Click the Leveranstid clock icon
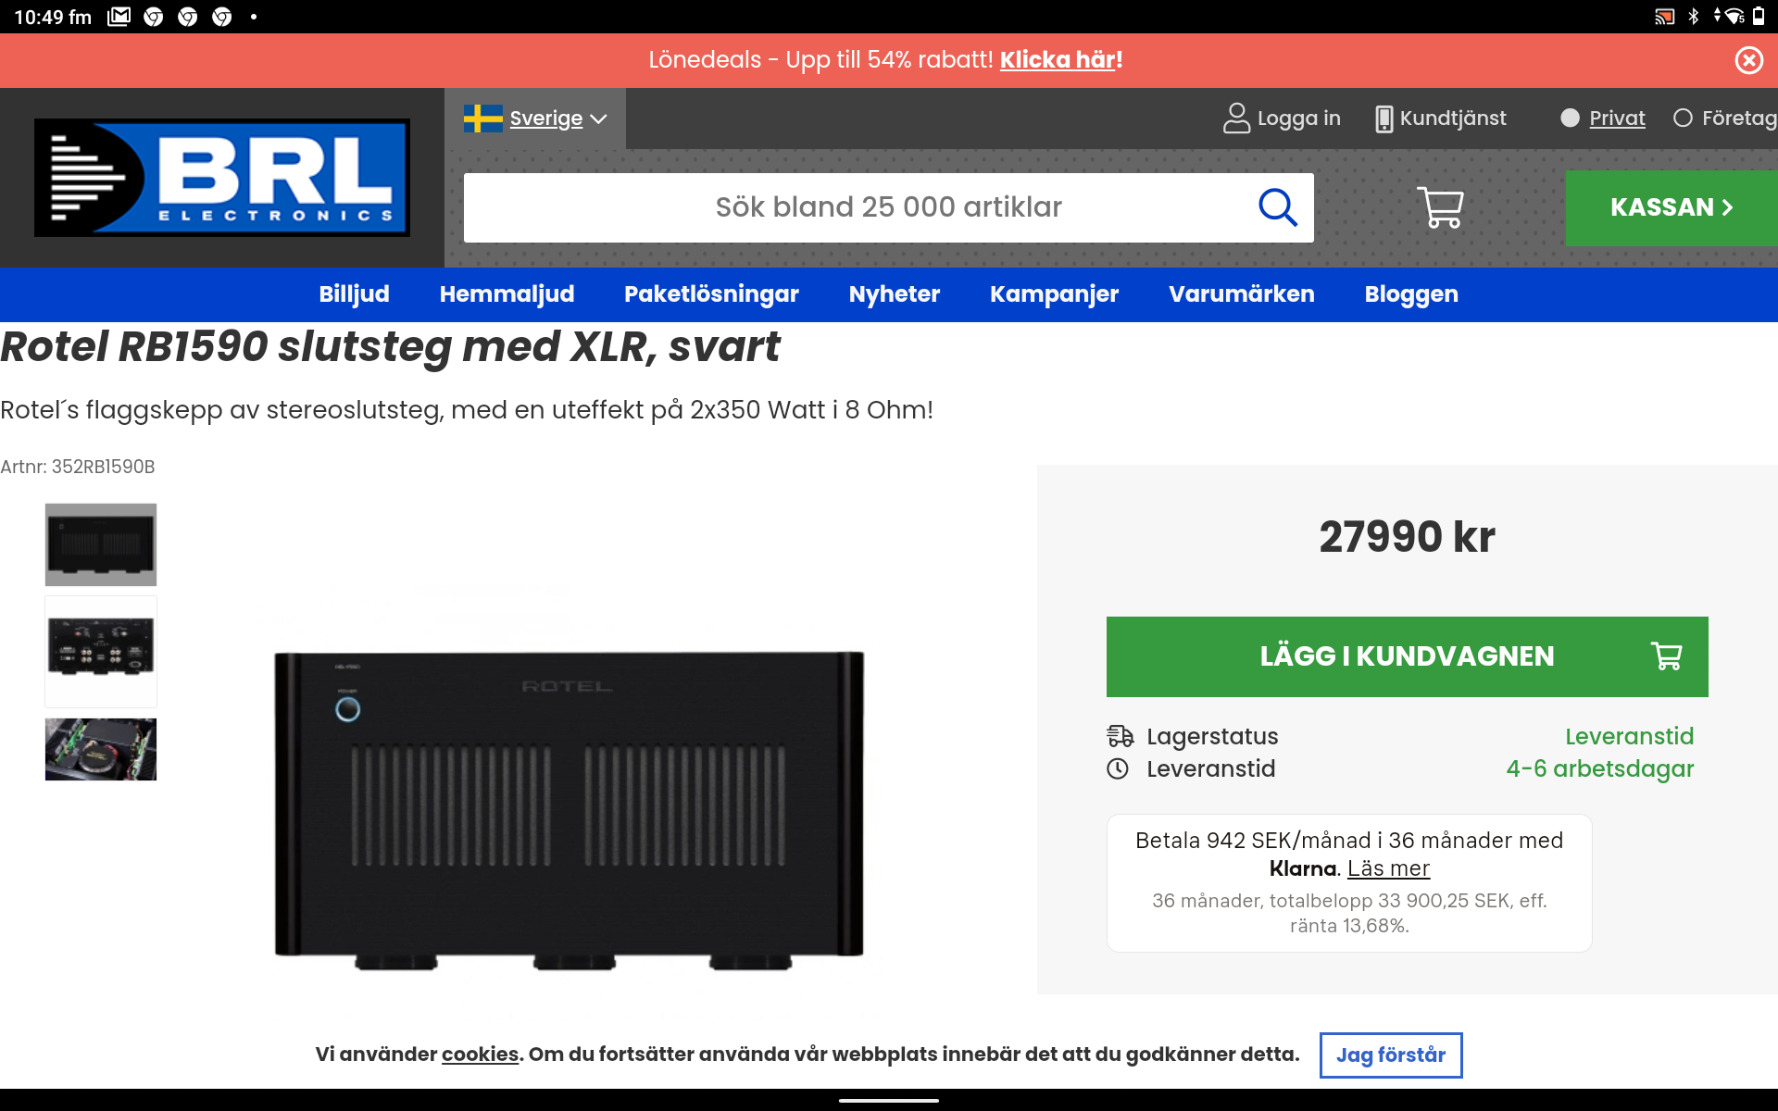Image resolution: width=1778 pixels, height=1111 pixels. pyautogui.click(x=1118, y=768)
